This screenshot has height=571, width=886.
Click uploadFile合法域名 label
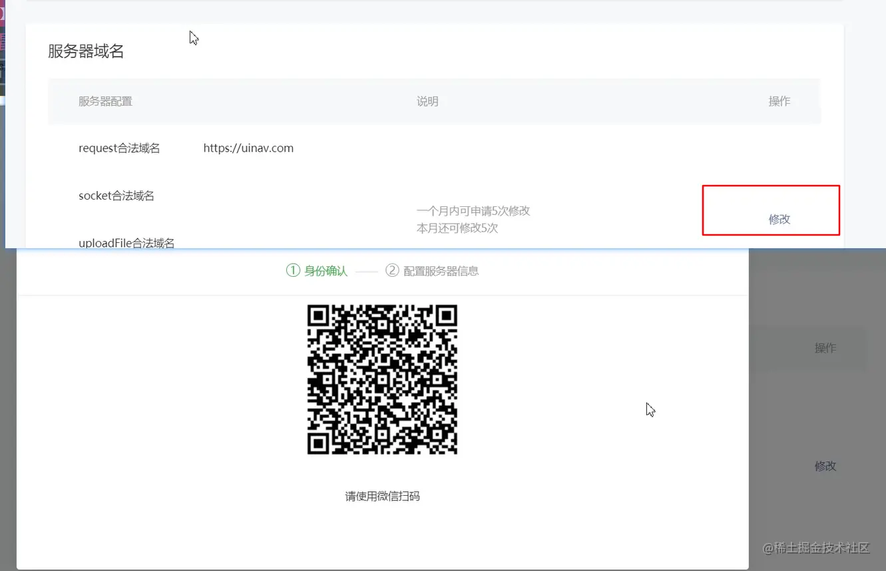coord(126,243)
